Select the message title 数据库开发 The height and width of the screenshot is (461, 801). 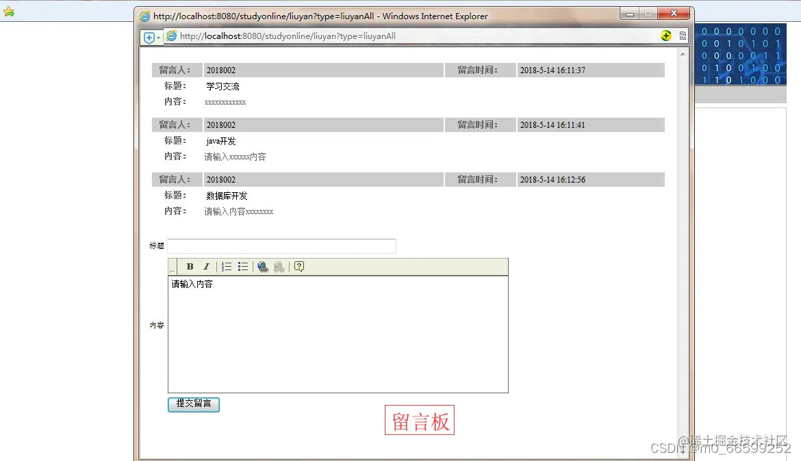[227, 196]
